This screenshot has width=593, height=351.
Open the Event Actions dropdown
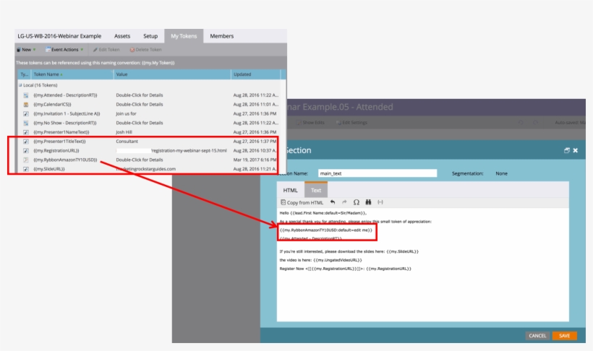point(64,50)
